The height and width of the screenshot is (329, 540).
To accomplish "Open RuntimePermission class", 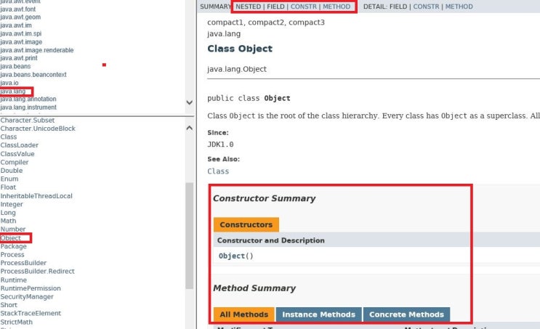I will (x=31, y=288).
